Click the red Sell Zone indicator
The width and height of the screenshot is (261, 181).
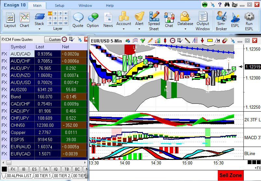[230, 175]
